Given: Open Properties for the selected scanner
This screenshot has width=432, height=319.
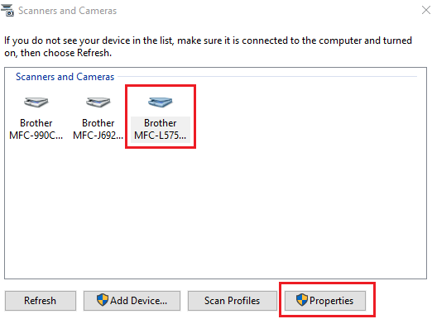Looking at the screenshot, I should click(x=325, y=301).
